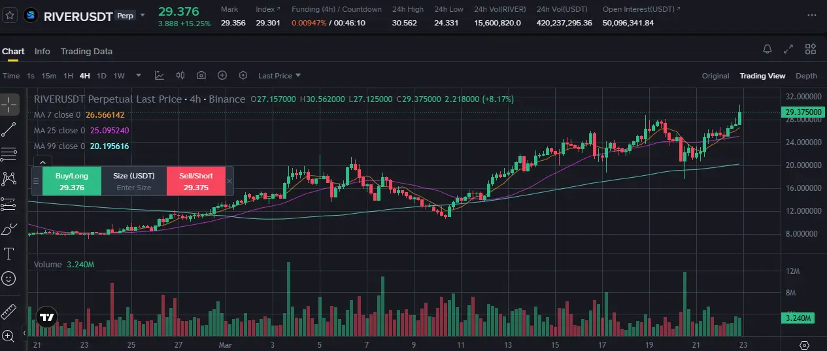The image size is (827, 351).
Task: Switch to the Info tab
Action: tap(42, 51)
